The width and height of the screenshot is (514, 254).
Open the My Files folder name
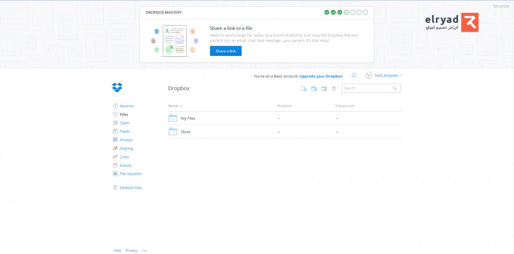pyautogui.click(x=188, y=118)
